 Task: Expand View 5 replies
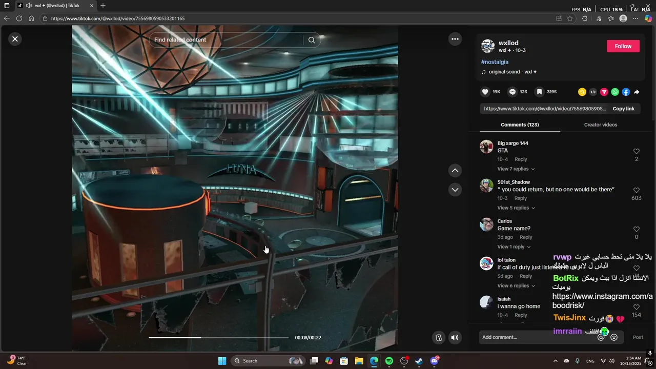coord(516,208)
